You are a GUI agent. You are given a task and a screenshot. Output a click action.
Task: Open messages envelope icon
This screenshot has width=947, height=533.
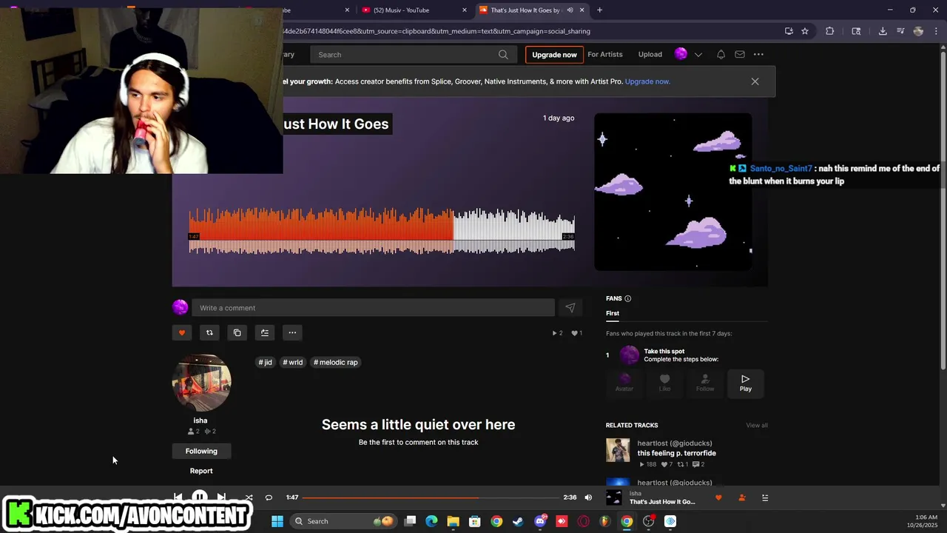(x=739, y=54)
